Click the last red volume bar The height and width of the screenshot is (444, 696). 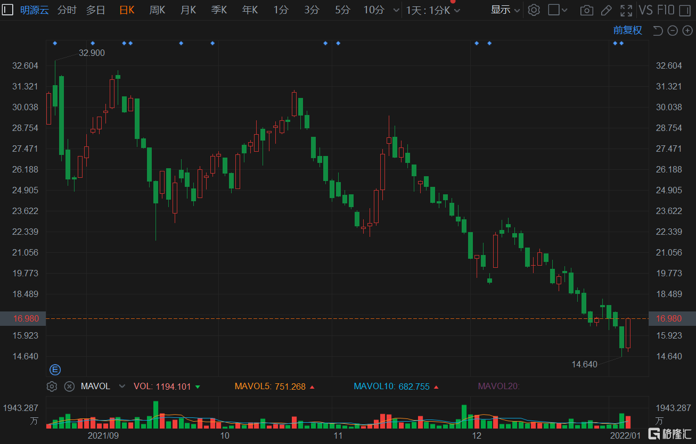click(x=628, y=422)
